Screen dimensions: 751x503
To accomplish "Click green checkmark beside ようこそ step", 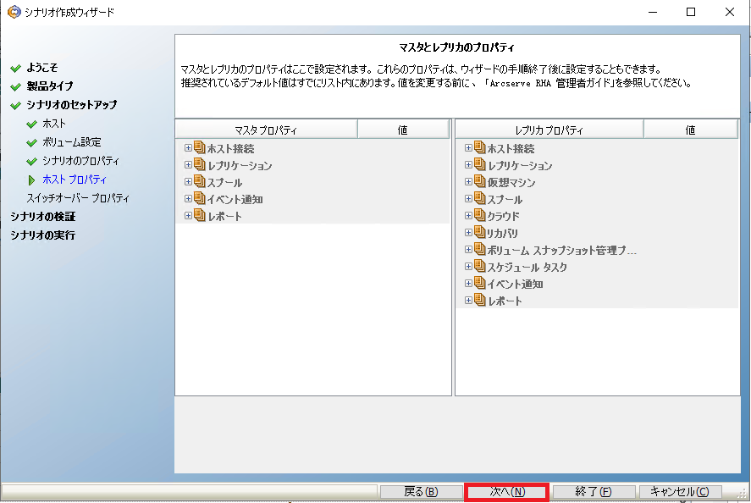I will point(16,68).
